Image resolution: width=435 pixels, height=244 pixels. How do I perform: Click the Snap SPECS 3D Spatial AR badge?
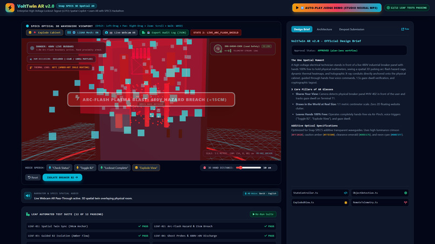tap(76, 6)
